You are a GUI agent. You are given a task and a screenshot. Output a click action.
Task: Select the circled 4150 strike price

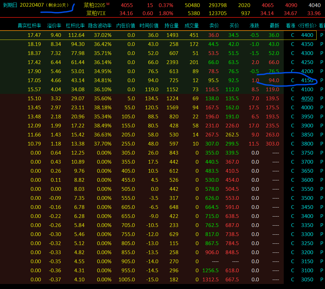point(307,80)
